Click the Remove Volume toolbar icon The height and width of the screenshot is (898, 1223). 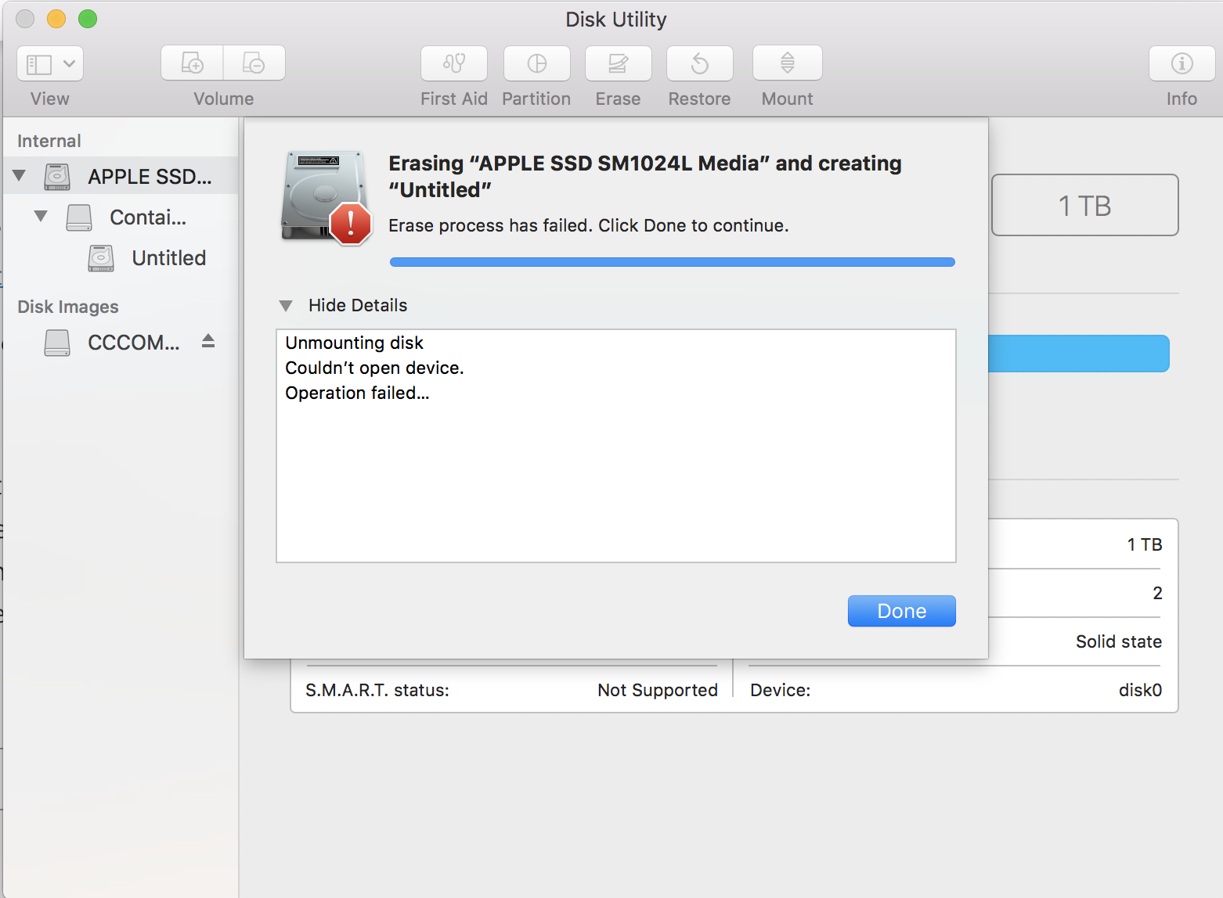(x=254, y=63)
